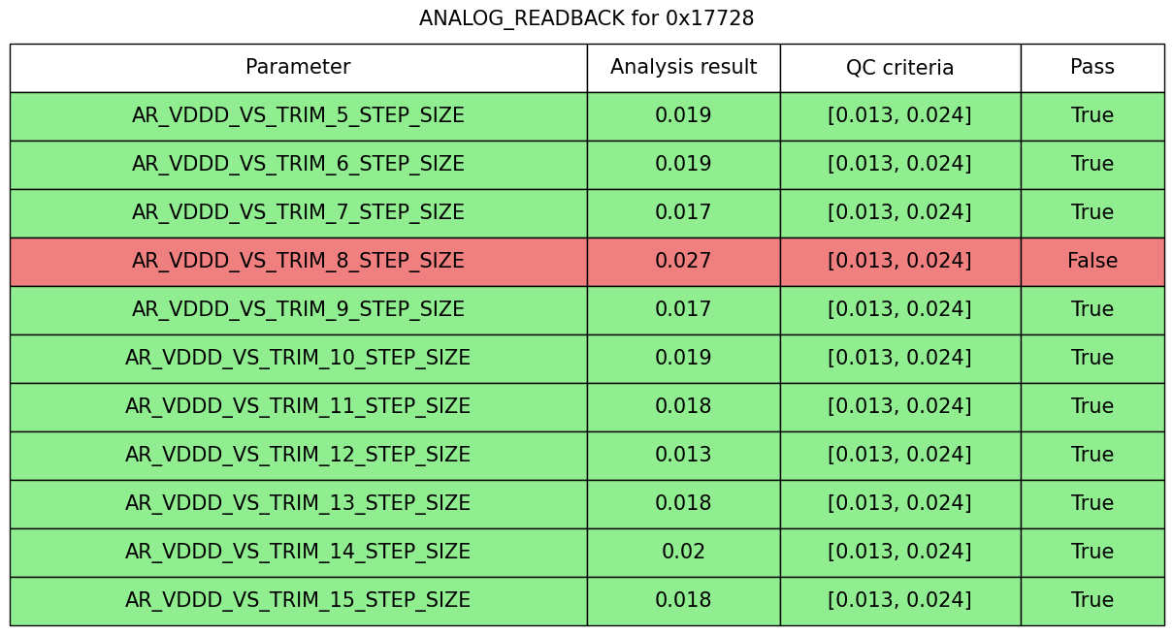Select the AR_VDDD_VS_TRIM_9_STEP_SIZE parameter cell
Viewport: 1174px width, 635px height.
298,310
